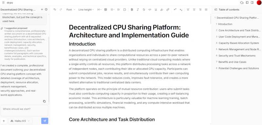Image resolution: width=262 pixels, height=125 pixels.
Task: Copy the assistant response
Action: [44, 101]
